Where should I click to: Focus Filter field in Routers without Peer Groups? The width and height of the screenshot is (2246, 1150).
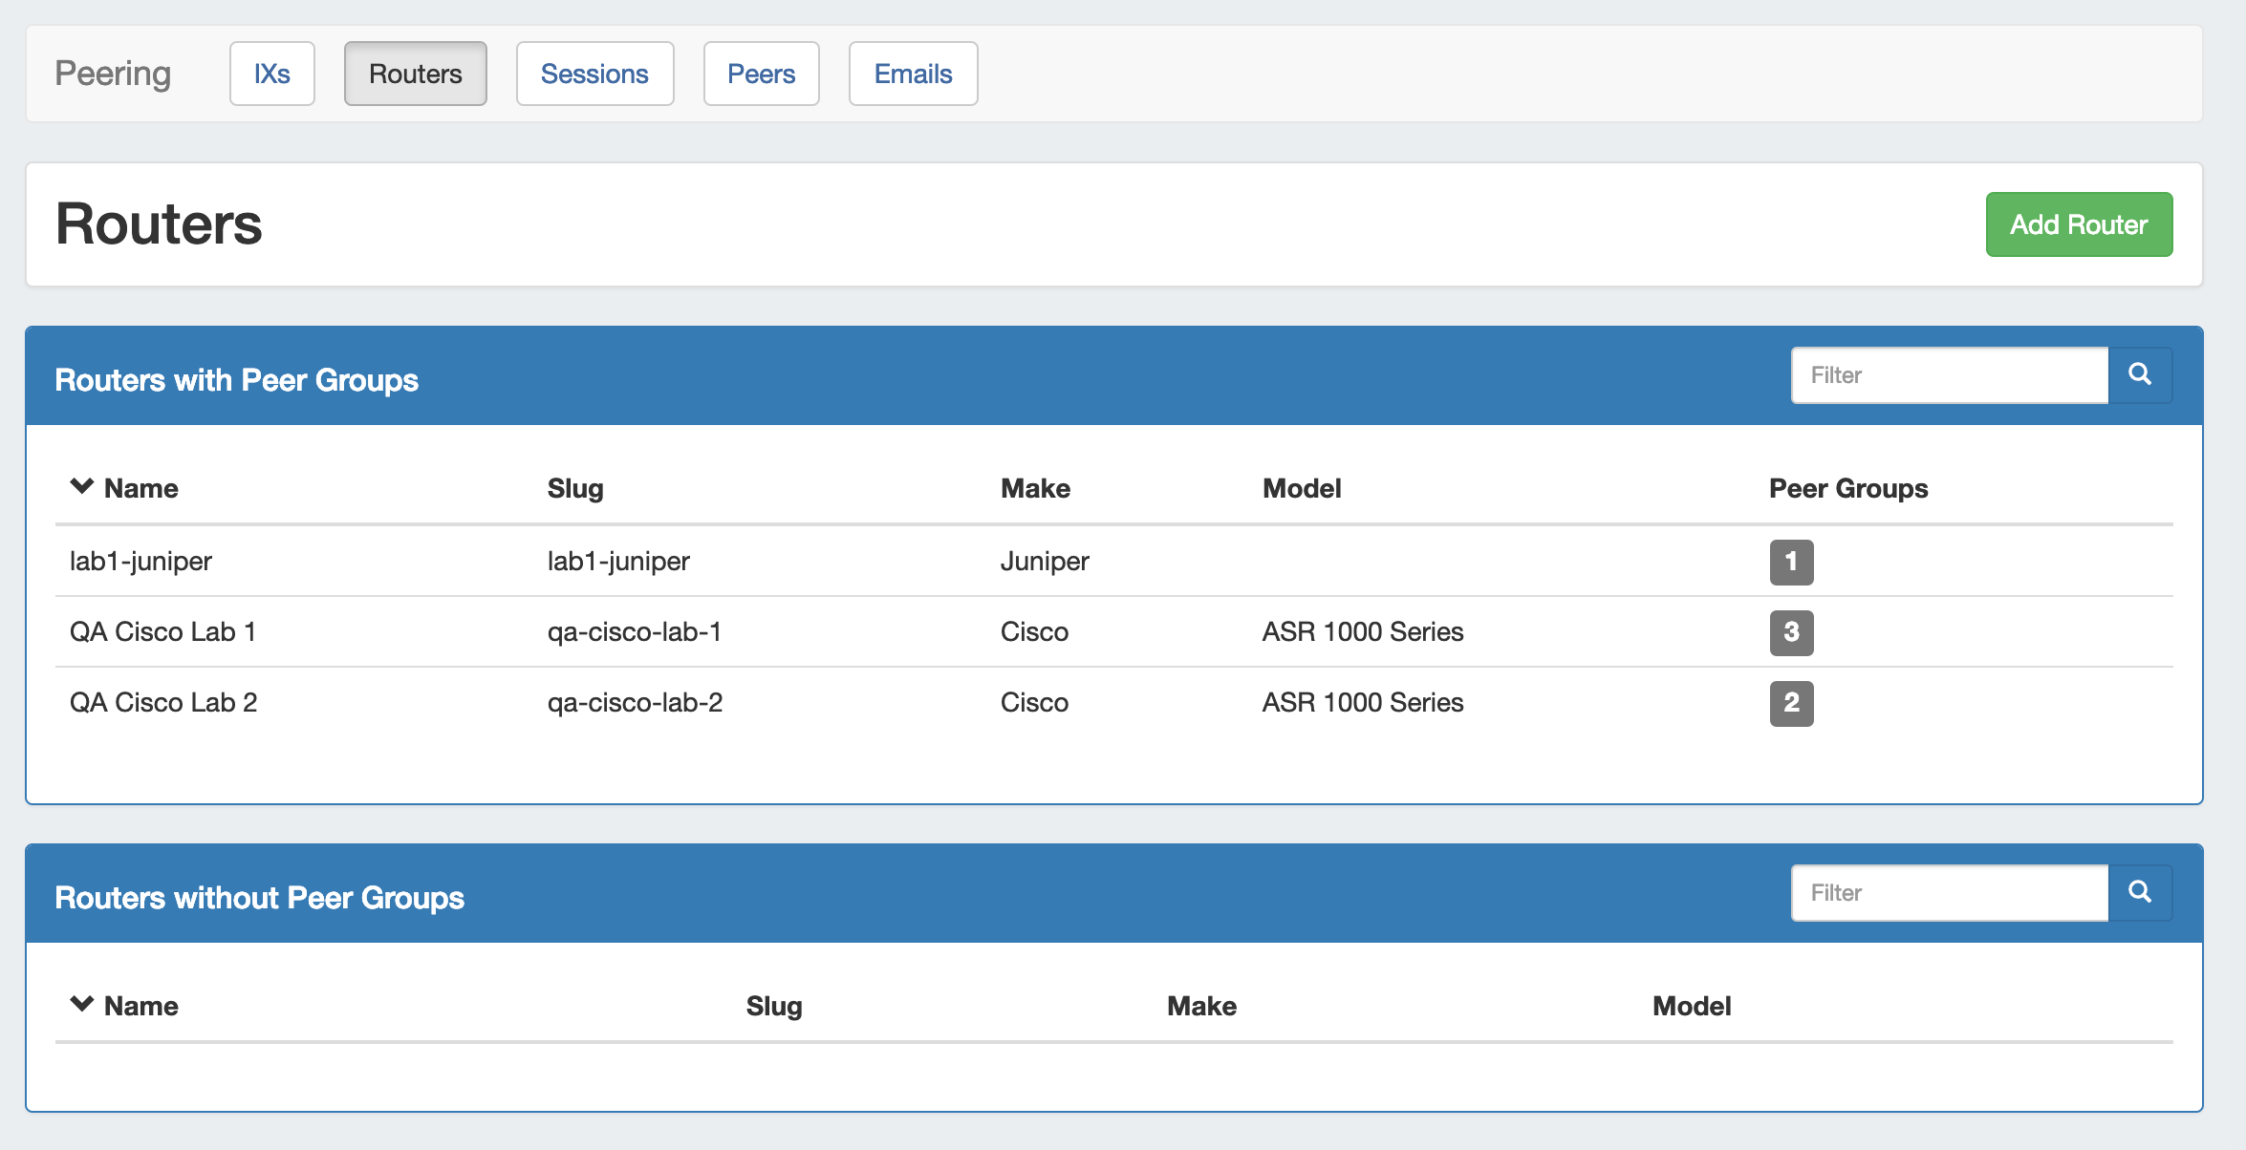tap(1949, 893)
